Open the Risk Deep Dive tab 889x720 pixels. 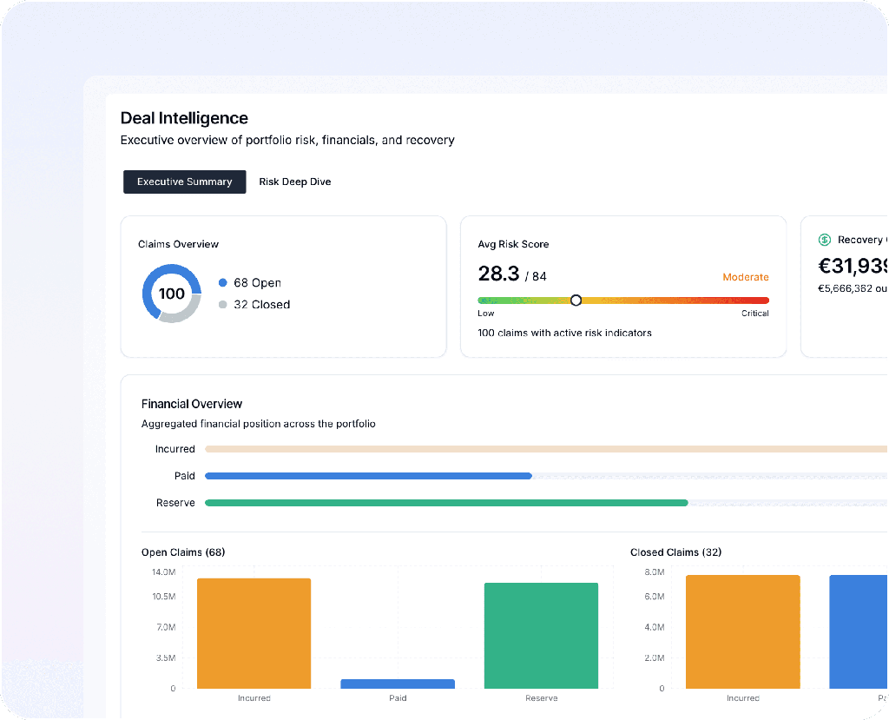coord(295,182)
